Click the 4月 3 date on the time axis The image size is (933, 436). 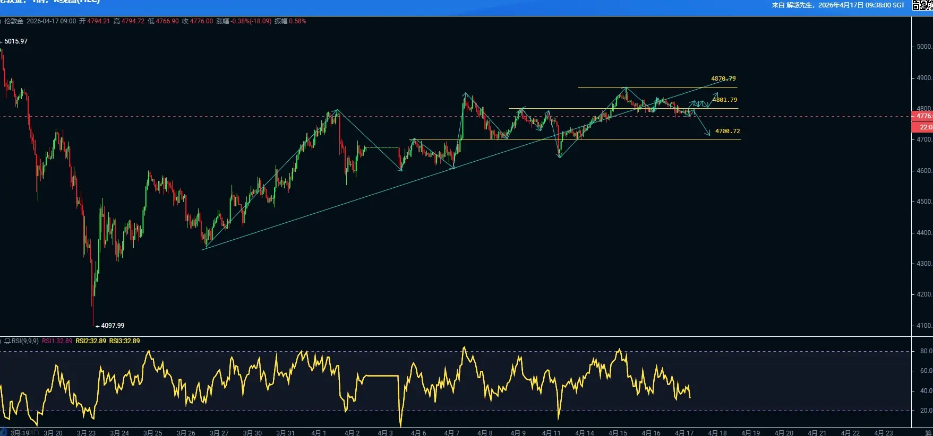point(386,433)
